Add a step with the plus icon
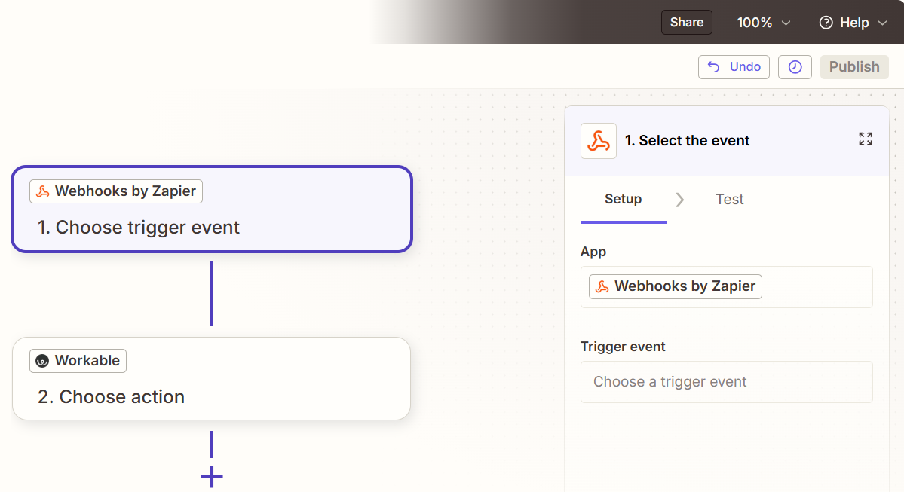 pyautogui.click(x=212, y=476)
